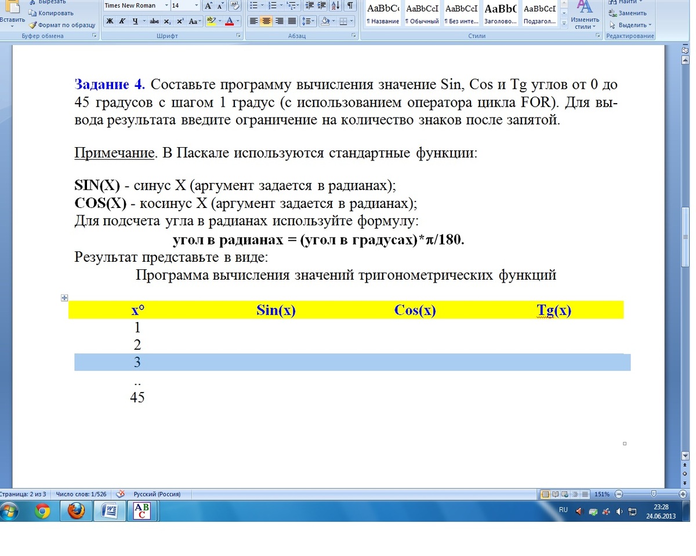
Task: Click the page count Страница: 2 из 3
Action: 23,494
